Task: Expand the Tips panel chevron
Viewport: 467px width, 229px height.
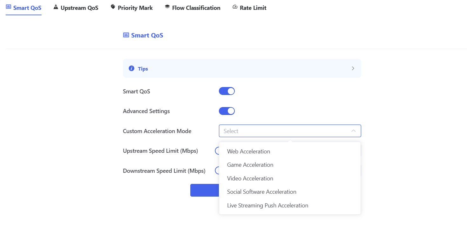Action: tap(353, 68)
